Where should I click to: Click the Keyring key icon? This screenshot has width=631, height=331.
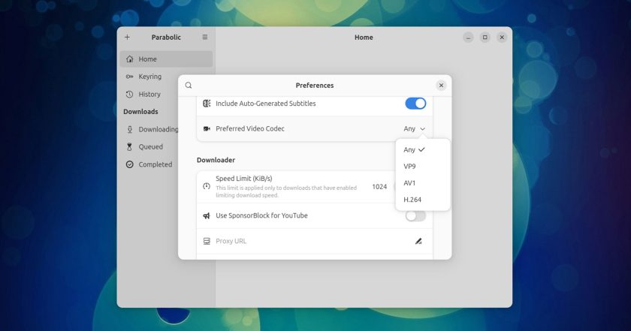coord(129,77)
